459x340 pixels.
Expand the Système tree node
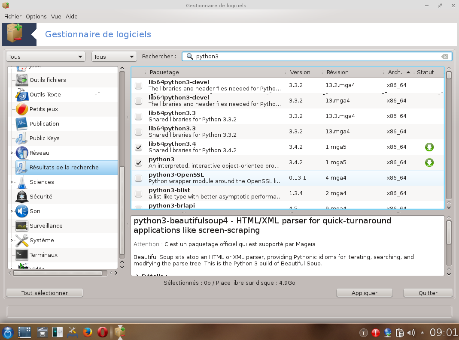12,240
